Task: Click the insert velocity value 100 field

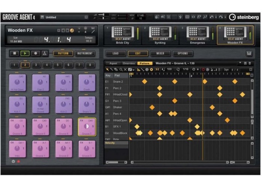Action: (x=169, y=69)
